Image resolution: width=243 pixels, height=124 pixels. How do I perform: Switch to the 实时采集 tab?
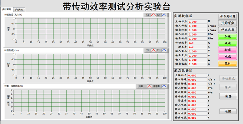(7, 9)
